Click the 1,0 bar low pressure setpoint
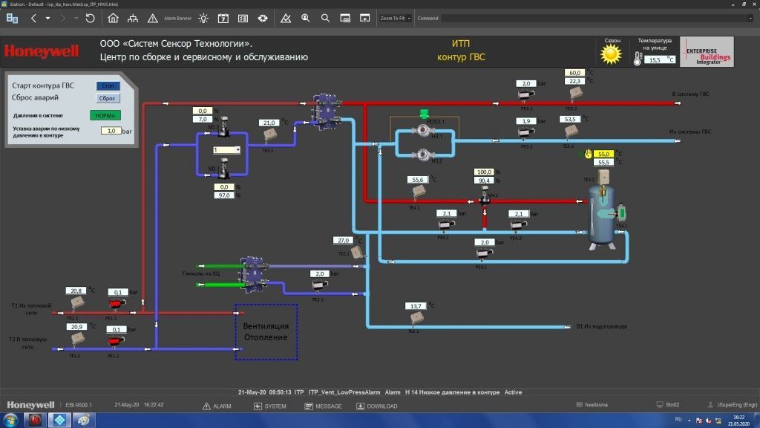Viewport: 760px width, 428px height. [x=111, y=131]
